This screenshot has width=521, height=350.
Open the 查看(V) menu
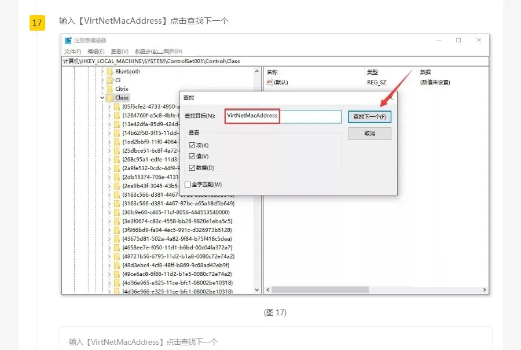[120, 51]
